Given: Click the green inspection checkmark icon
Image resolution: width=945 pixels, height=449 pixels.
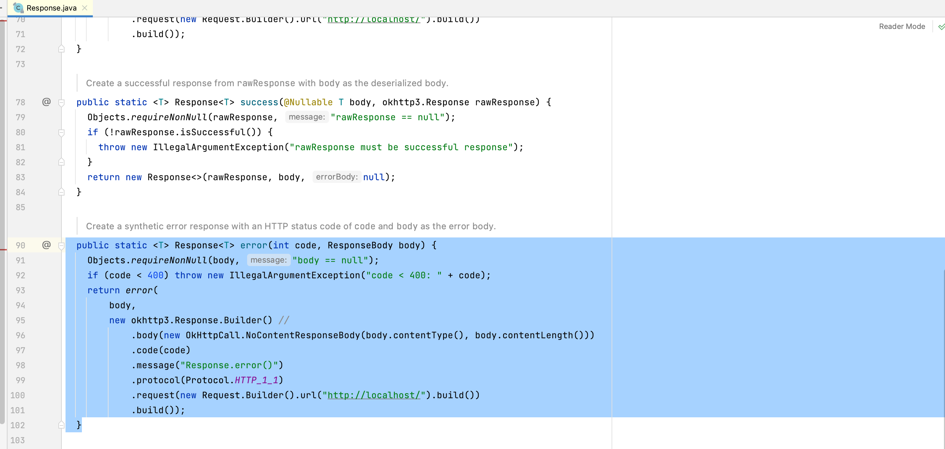Looking at the screenshot, I should click(941, 27).
